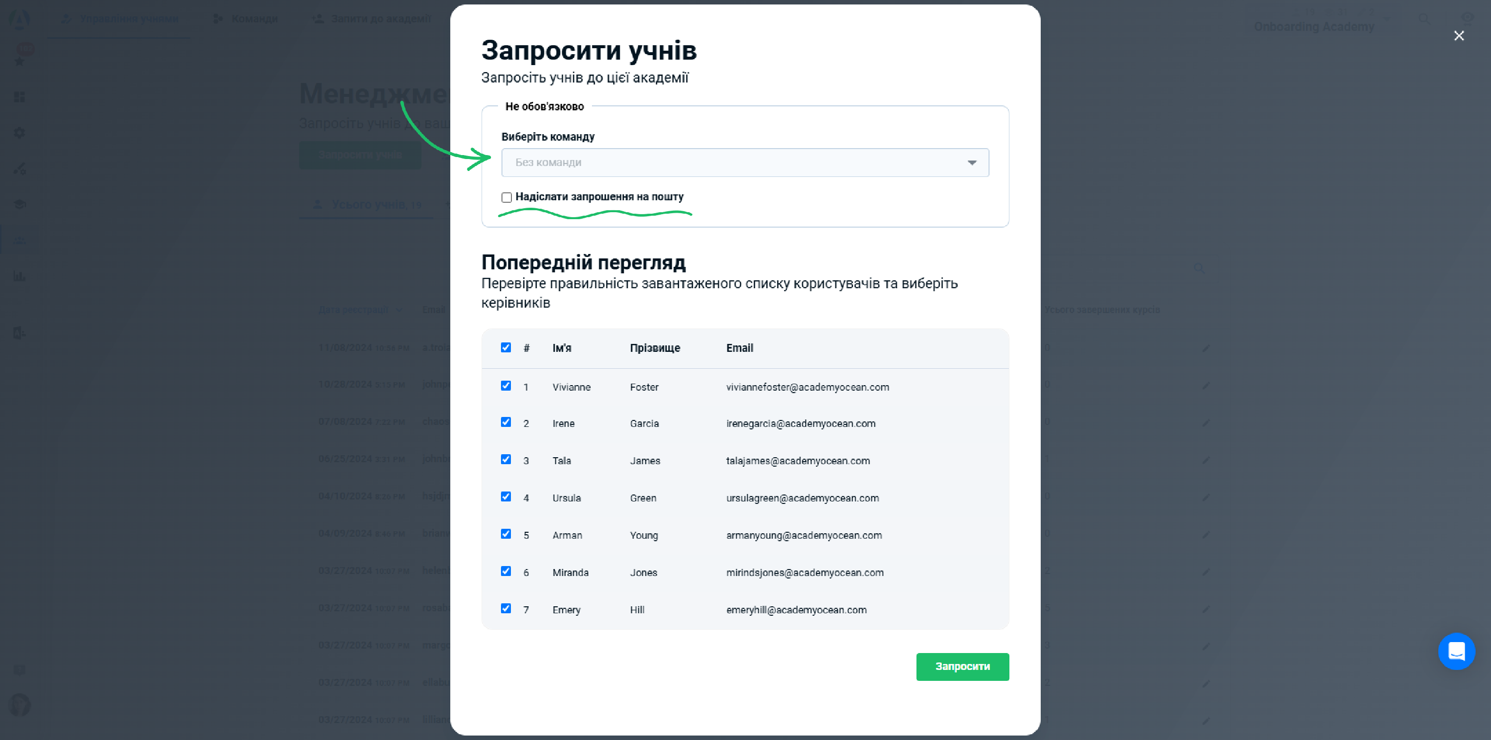Uncheck the row for Irene Garcia
The height and width of the screenshot is (740, 1491).
[506, 422]
